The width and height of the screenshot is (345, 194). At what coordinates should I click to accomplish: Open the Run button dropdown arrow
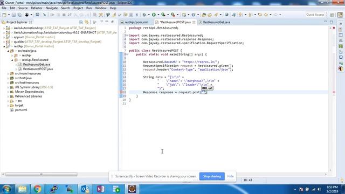point(158,15)
